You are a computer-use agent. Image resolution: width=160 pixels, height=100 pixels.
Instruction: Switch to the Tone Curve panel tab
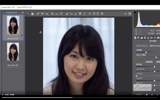tap(138, 38)
